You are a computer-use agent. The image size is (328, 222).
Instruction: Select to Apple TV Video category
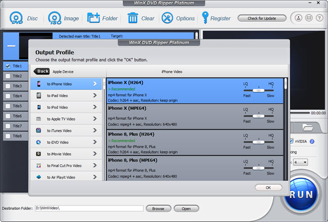point(66,119)
